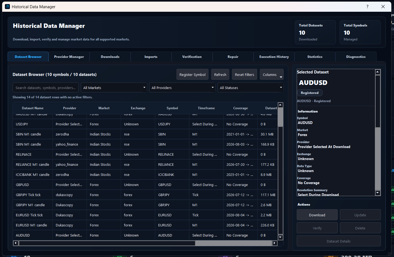Viewport: 394px width, 257px height.
Task: Click the Dataset Details button
Action: tap(339, 241)
